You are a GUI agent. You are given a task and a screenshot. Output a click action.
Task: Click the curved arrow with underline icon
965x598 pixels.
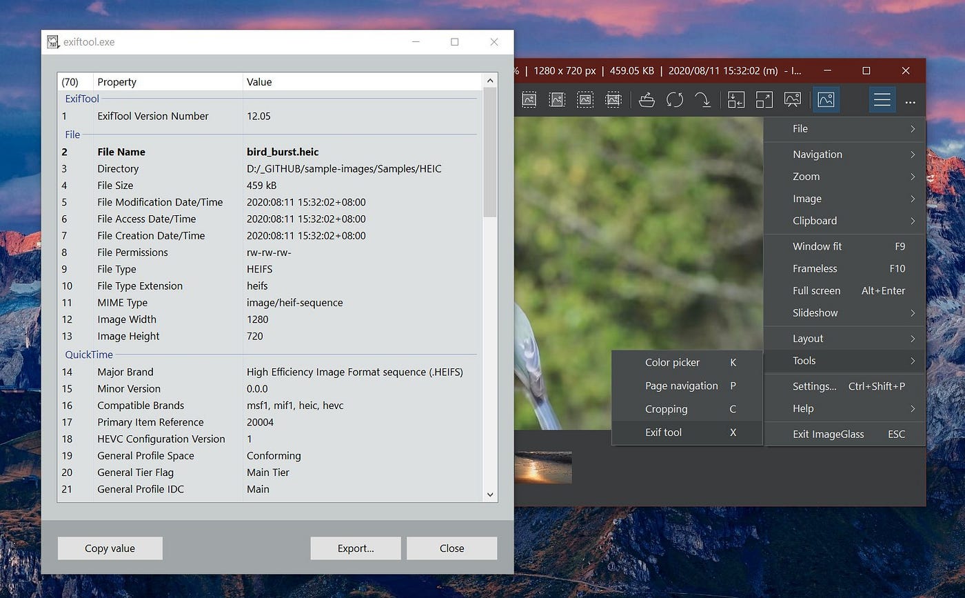pos(702,100)
